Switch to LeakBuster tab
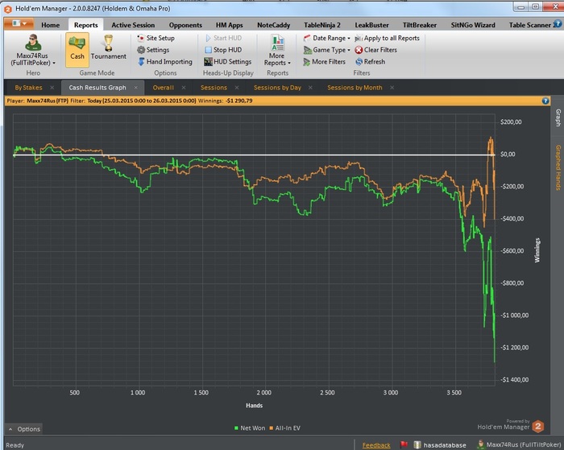Screen dimensions: 564x450 pos(371,25)
